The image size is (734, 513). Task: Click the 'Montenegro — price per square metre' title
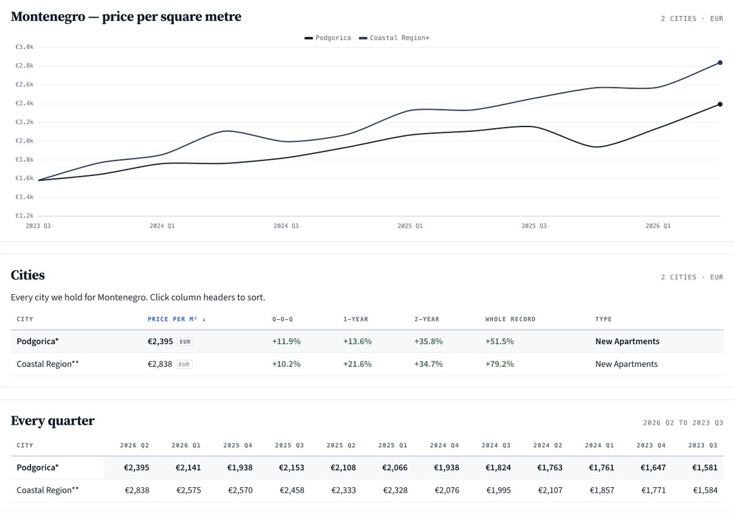click(x=126, y=17)
